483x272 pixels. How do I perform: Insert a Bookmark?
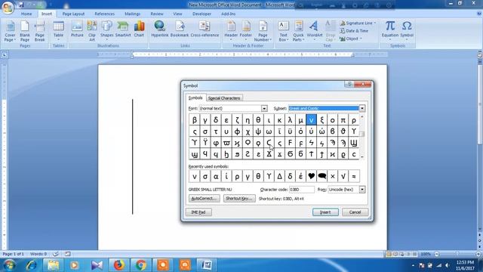180,29
